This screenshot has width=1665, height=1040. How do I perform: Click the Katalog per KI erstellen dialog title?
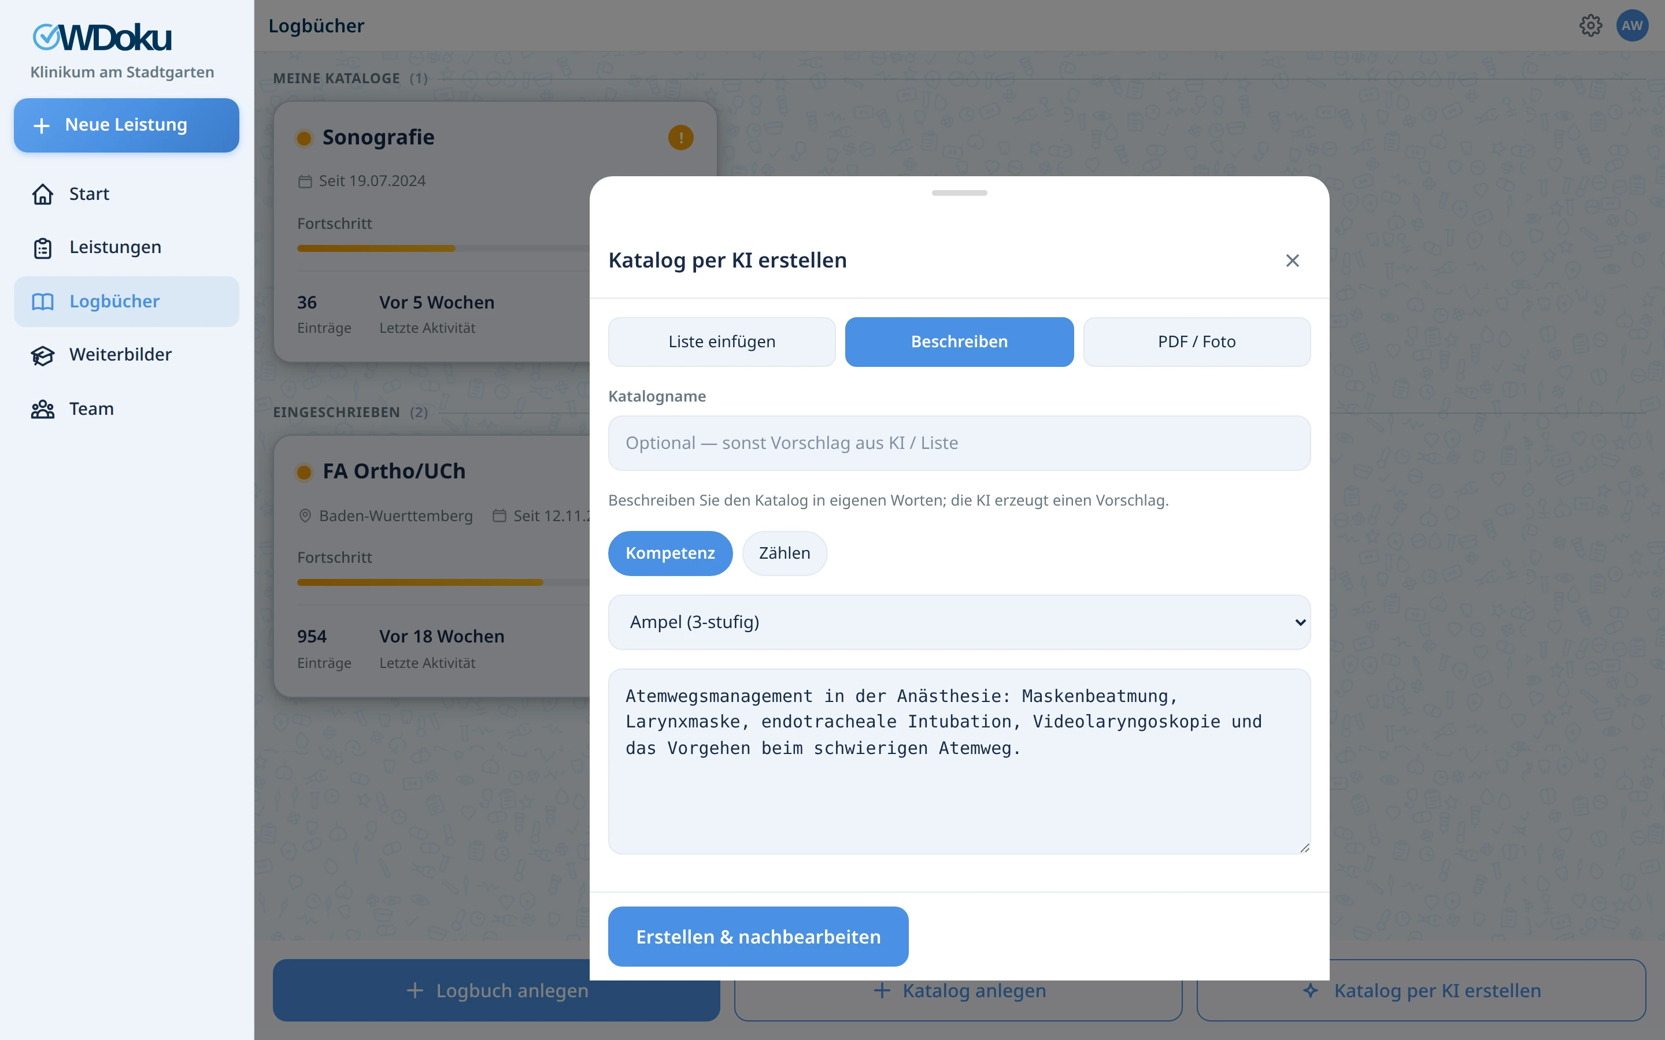pyautogui.click(x=727, y=261)
